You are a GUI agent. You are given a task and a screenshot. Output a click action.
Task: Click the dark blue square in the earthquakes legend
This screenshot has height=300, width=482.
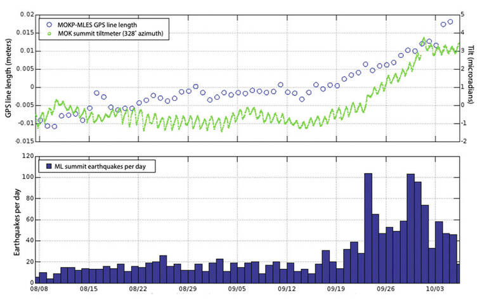48,166
